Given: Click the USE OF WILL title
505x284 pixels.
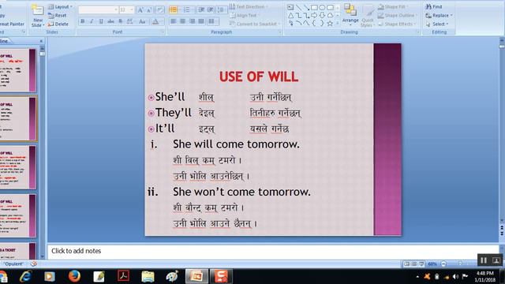Looking at the screenshot, I should tap(259, 77).
